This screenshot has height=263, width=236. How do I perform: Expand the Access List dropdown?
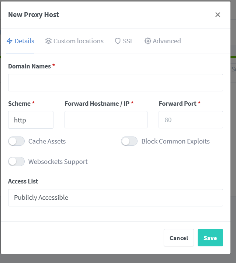coord(115,198)
